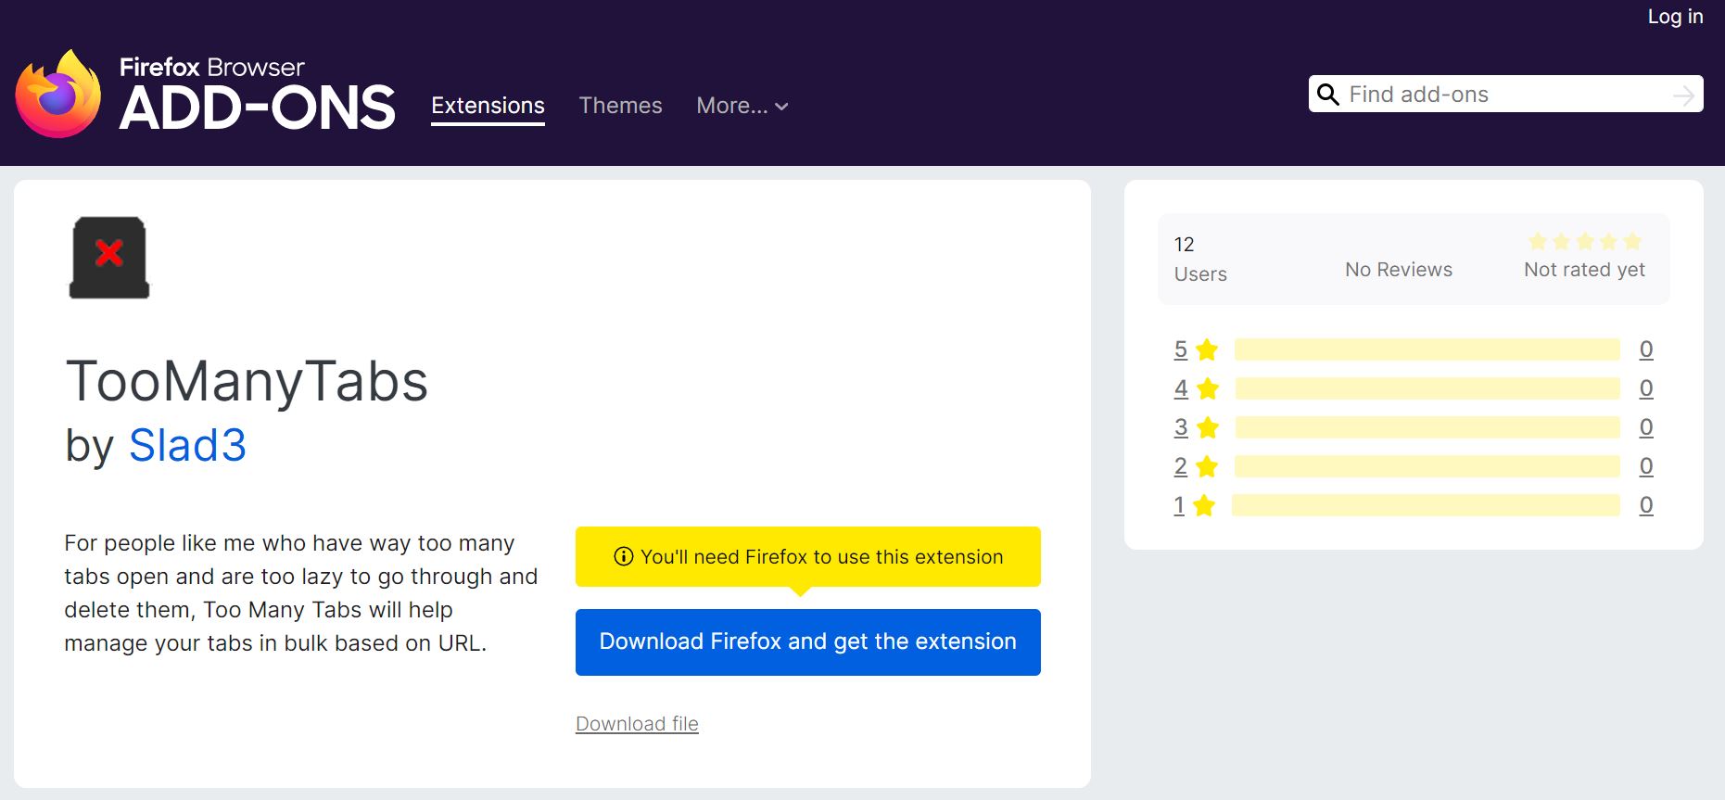Click the not-rated-yet stars display
The height and width of the screenshot is (800, 1725).
[1584, 242]
